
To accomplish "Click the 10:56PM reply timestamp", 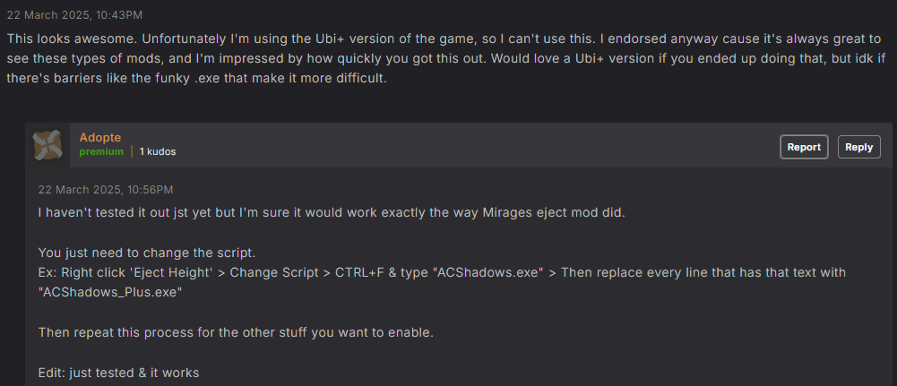I will coord(106,190).
